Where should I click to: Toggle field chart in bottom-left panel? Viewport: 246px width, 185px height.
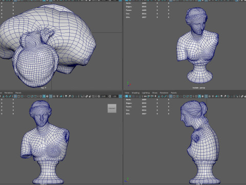pyautogui.click(x=29, y=96)
